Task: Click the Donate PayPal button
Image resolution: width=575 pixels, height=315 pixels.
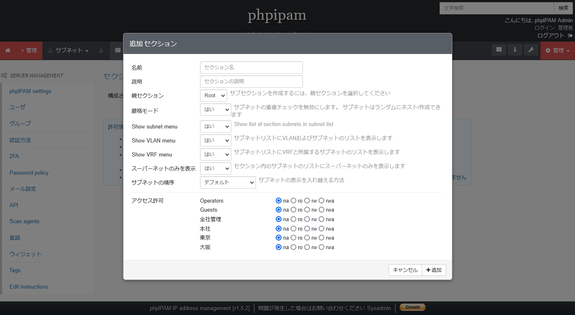Action: click(412, 307)
